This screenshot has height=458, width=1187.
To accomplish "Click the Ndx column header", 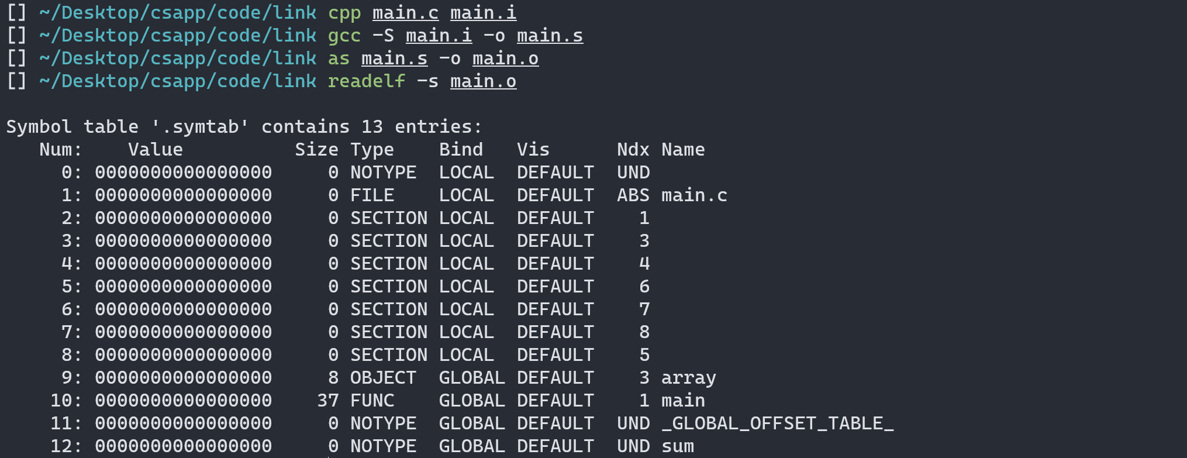I will coord(633,149).
